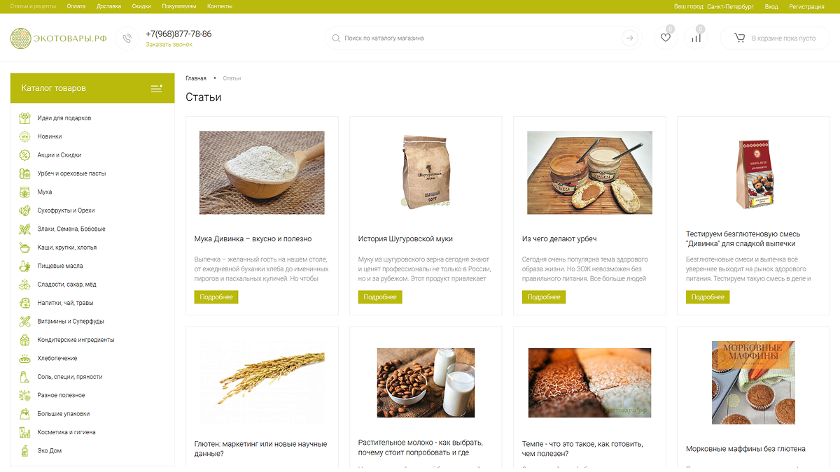Open the product comparison bars icon
Viewport: 840px width, 472px height.
click(x=696, y=38)
